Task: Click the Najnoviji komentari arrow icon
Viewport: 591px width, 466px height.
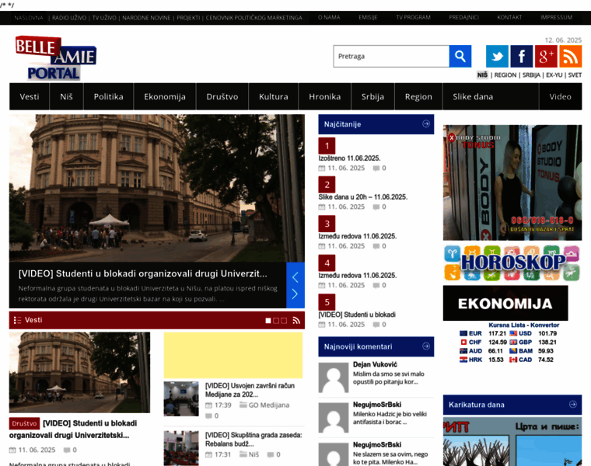Action: pos(426,346)
